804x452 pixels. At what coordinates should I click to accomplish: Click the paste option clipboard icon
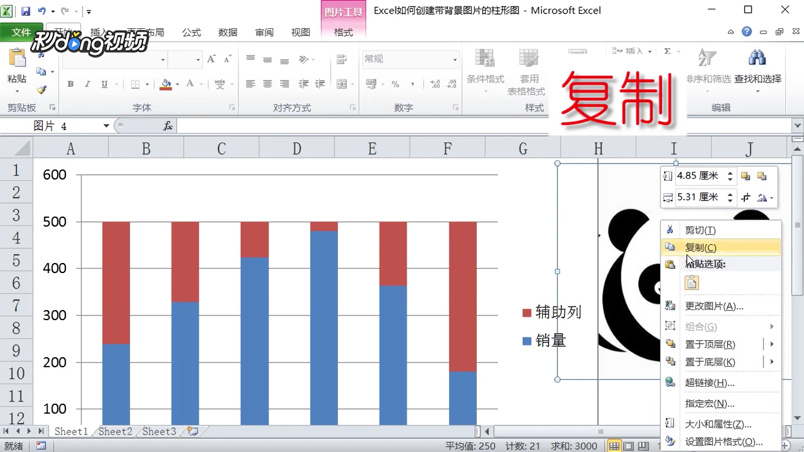point(692,283)
